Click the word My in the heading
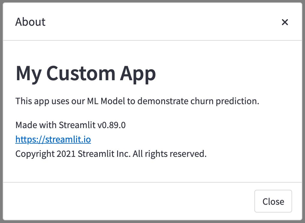This screenshot has width=305, height=223. coord(28,74)
